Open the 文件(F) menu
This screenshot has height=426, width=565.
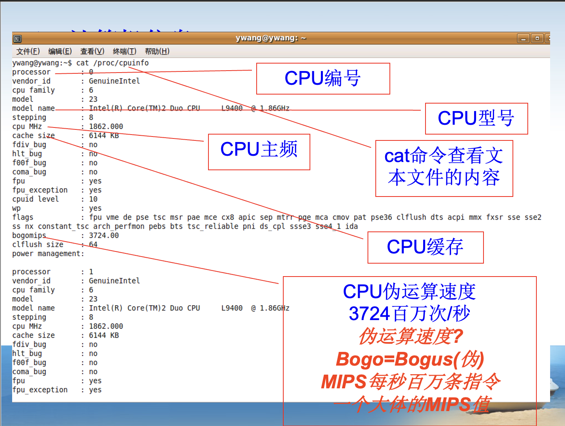[x=28, y=51]
